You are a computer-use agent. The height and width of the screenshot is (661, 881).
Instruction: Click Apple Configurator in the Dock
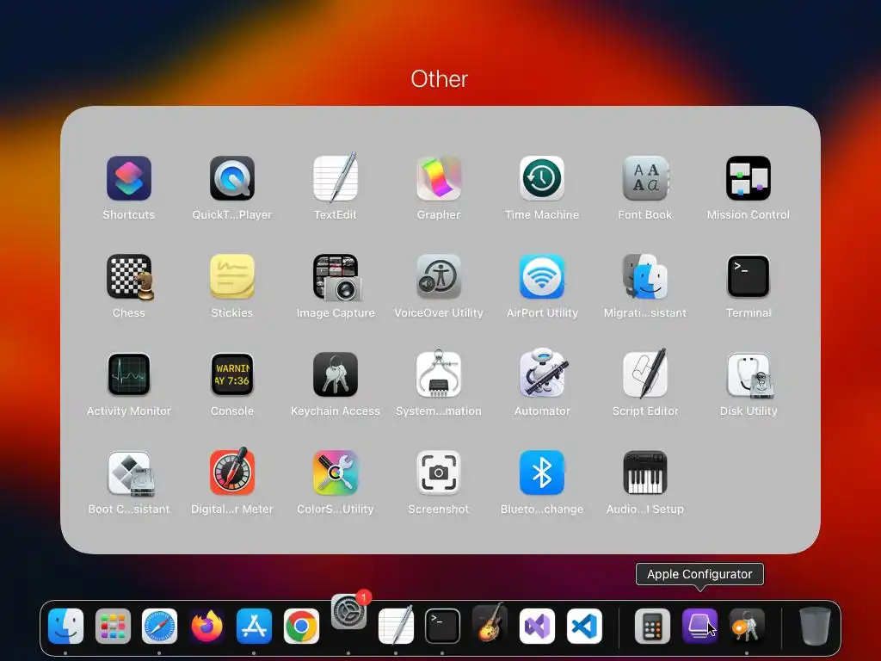[x=699, y=626]
